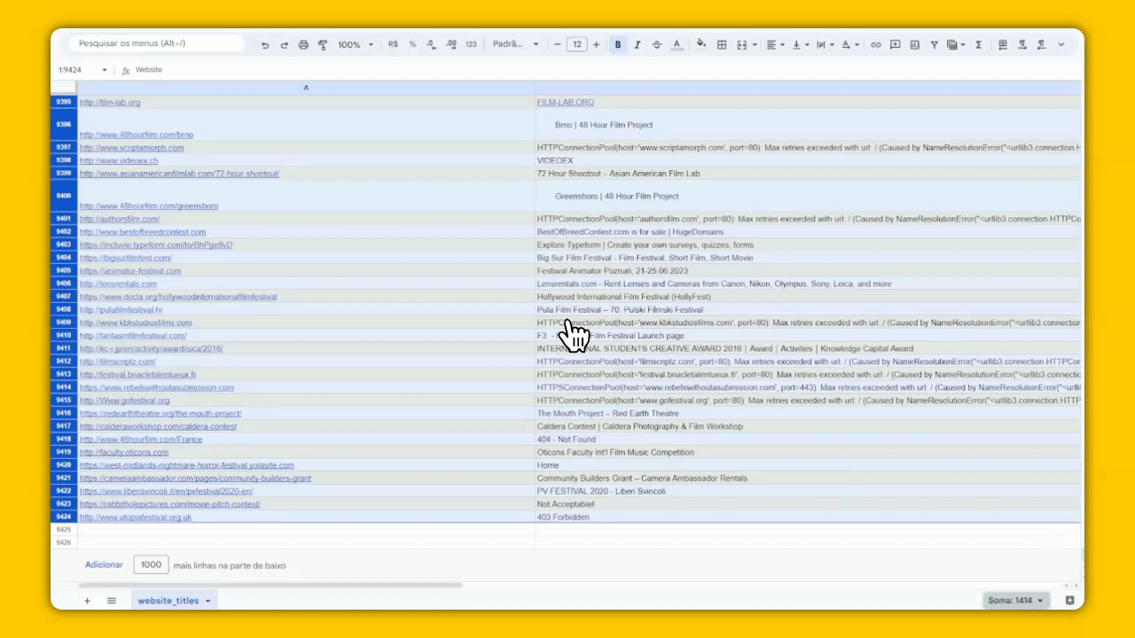The height and width of the screenshot is (638, 1135).
Task: Select the 'Not Acceptable!' cell
Action: tap(808, 504)
